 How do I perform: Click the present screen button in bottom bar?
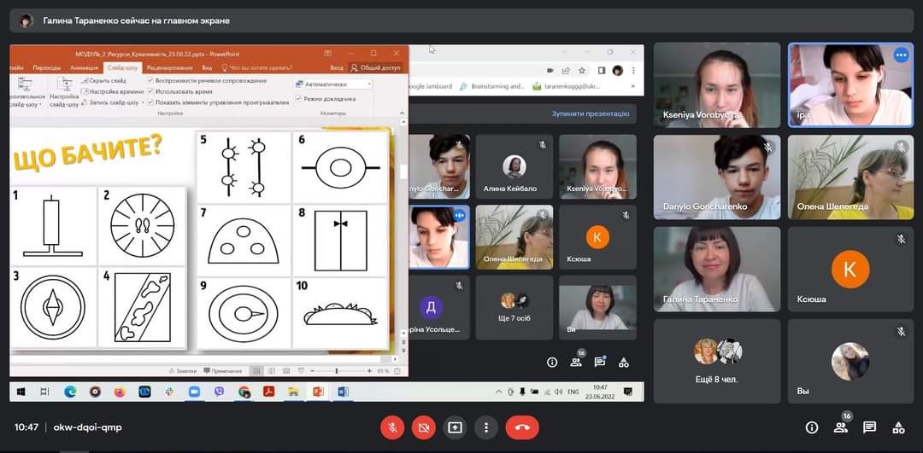coord(455,427)
